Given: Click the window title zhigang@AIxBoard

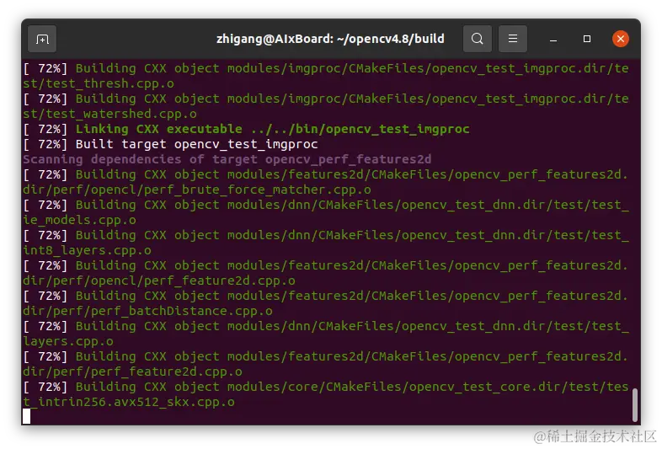Looking at the screenshot, I should point(330,39).
